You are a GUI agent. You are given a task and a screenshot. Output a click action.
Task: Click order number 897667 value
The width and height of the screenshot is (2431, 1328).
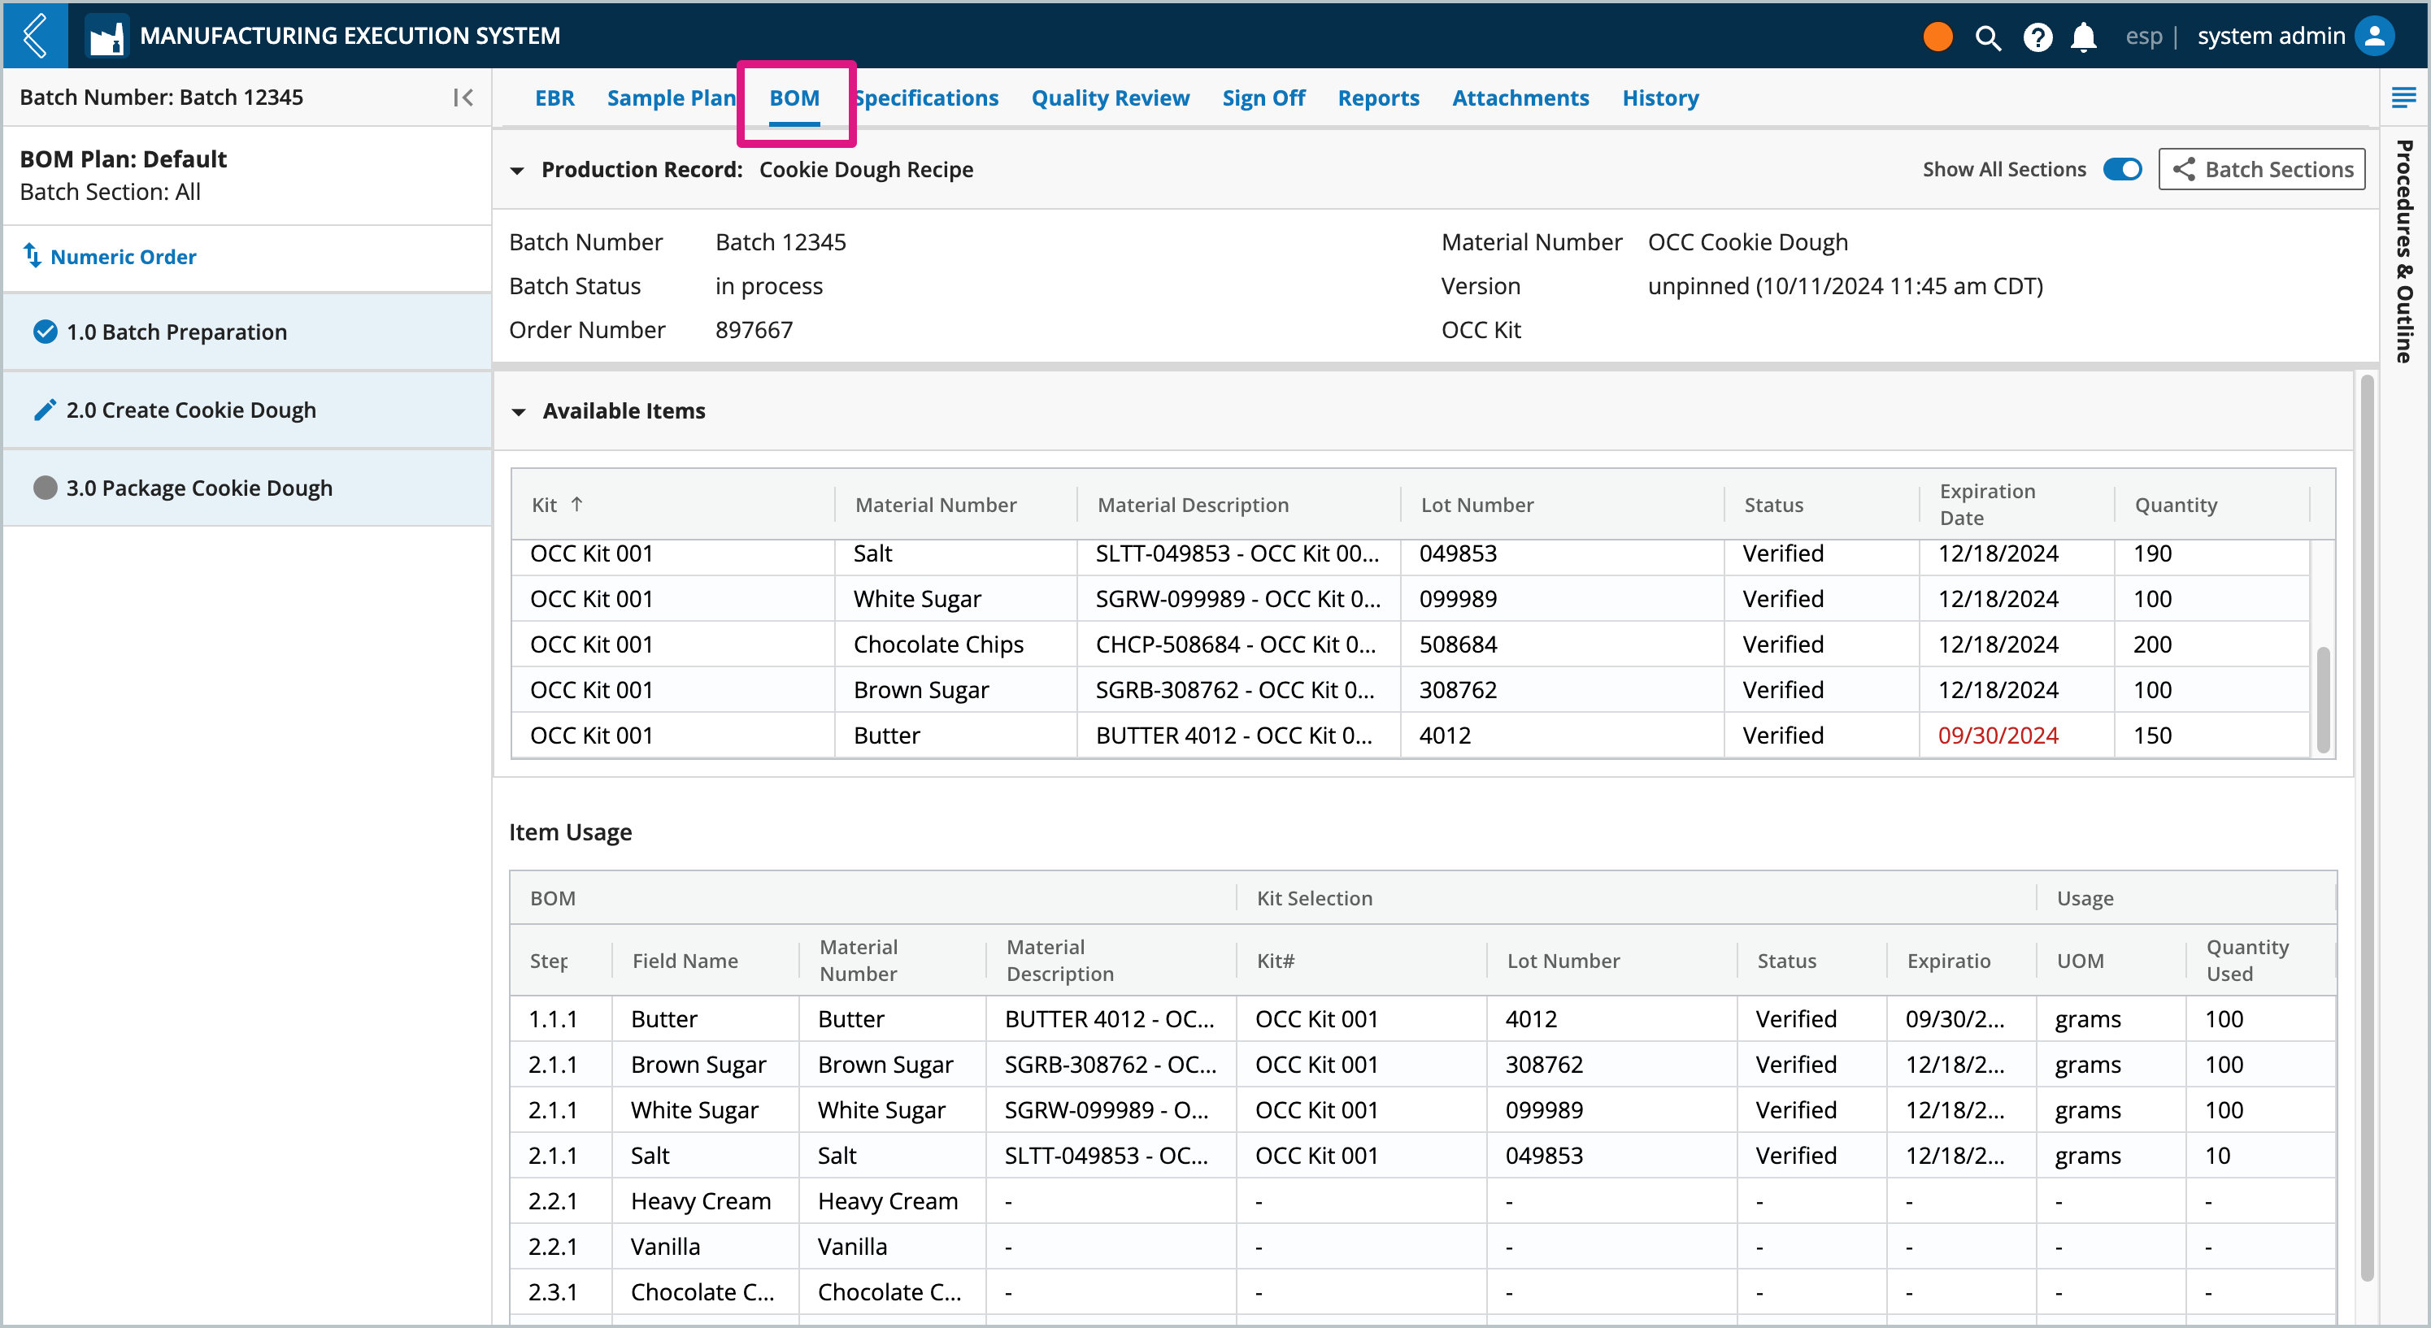[753, 329]
